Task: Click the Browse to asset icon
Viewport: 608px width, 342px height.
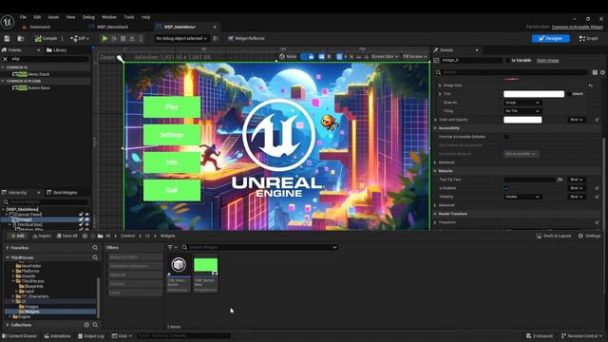Action: coord(21,38)
